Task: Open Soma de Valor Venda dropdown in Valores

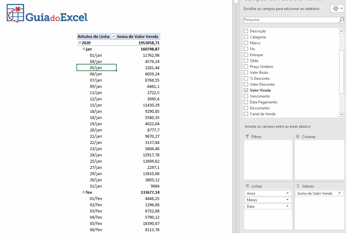Action: point(339,193)
